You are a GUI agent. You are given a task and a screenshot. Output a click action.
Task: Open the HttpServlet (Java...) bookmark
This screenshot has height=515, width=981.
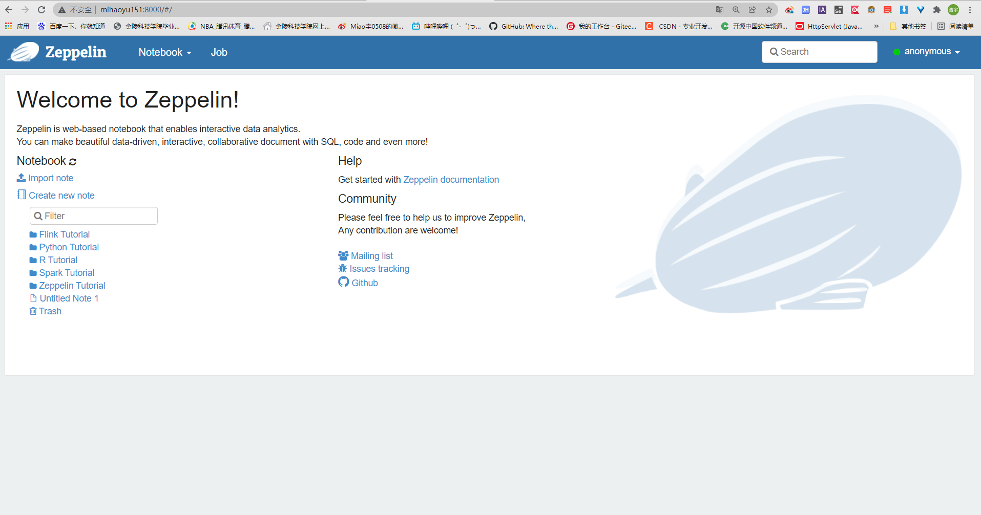coord(829,26)
